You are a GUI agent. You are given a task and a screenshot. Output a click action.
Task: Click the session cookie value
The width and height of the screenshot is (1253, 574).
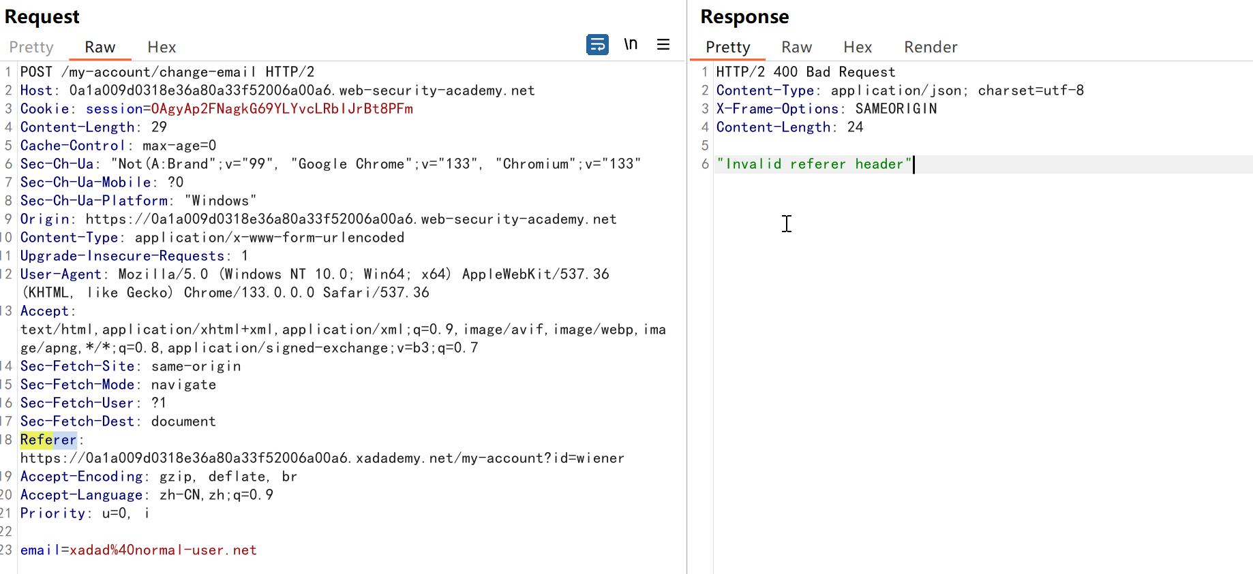pyautogui.click(x=282, y=109)
